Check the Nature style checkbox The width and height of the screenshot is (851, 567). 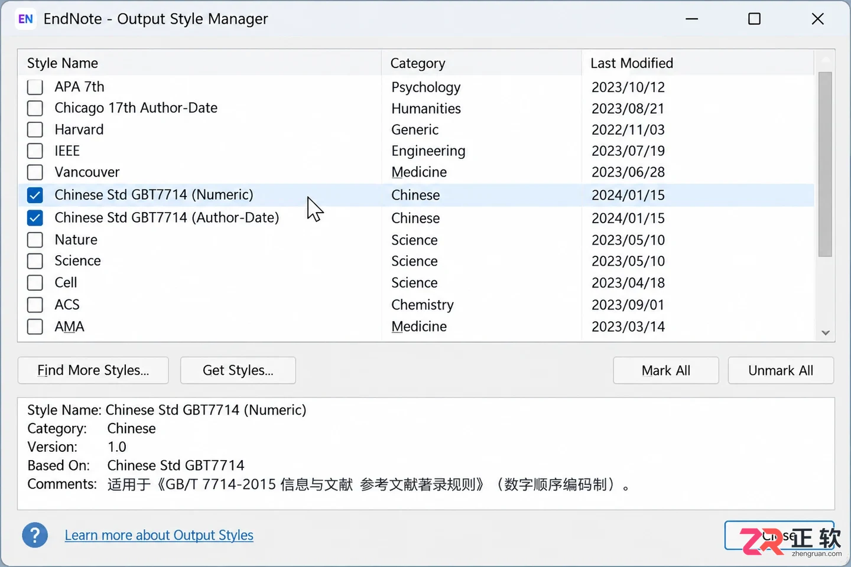(x=35, y=240)
